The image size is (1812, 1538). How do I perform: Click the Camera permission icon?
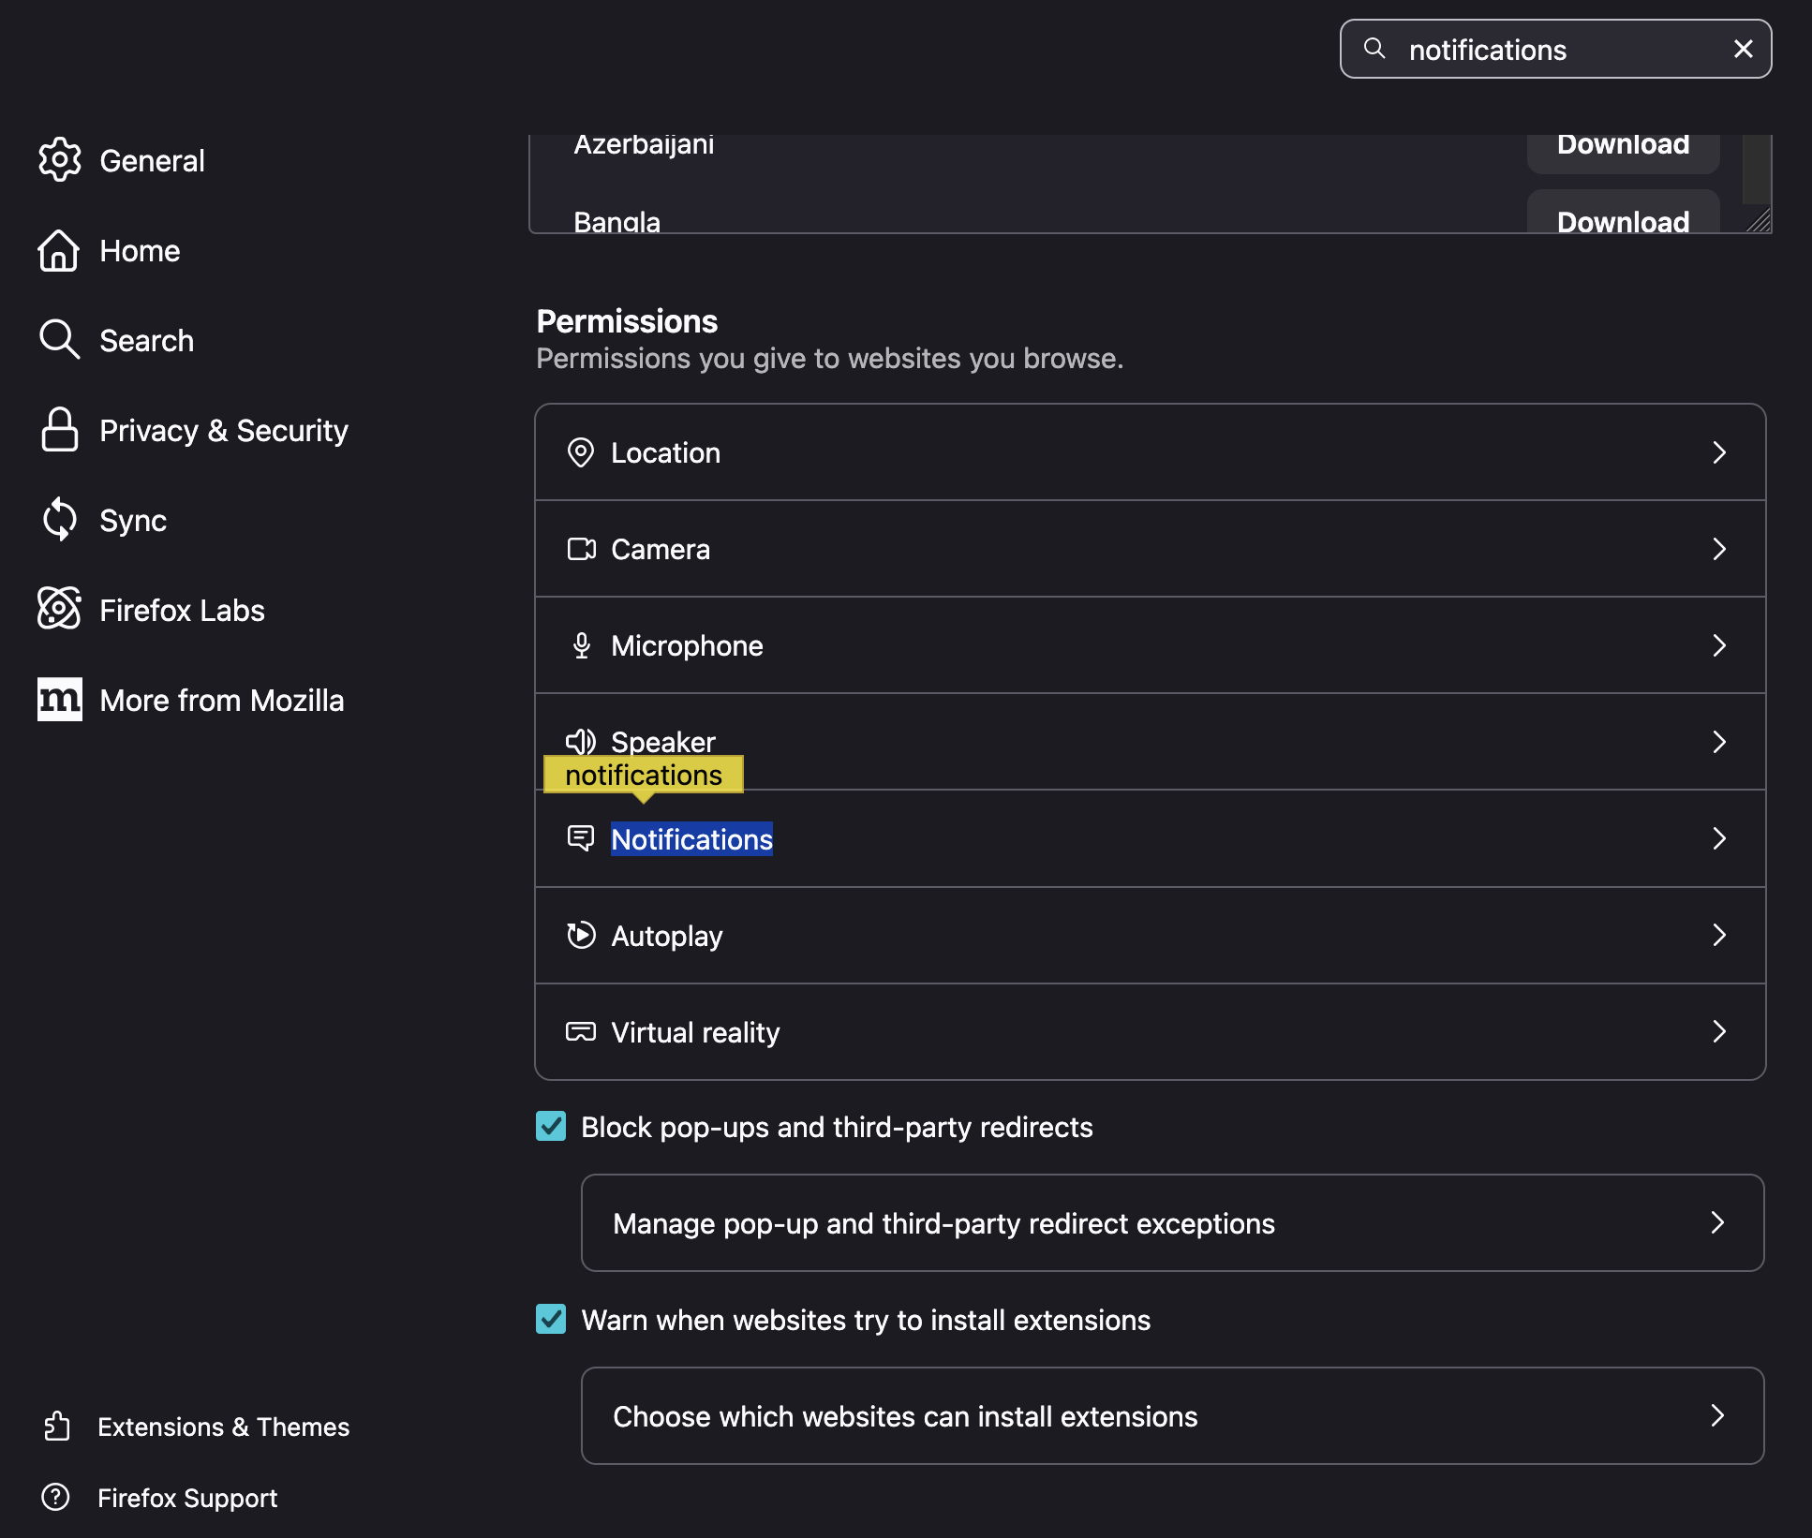coord(581,549)
